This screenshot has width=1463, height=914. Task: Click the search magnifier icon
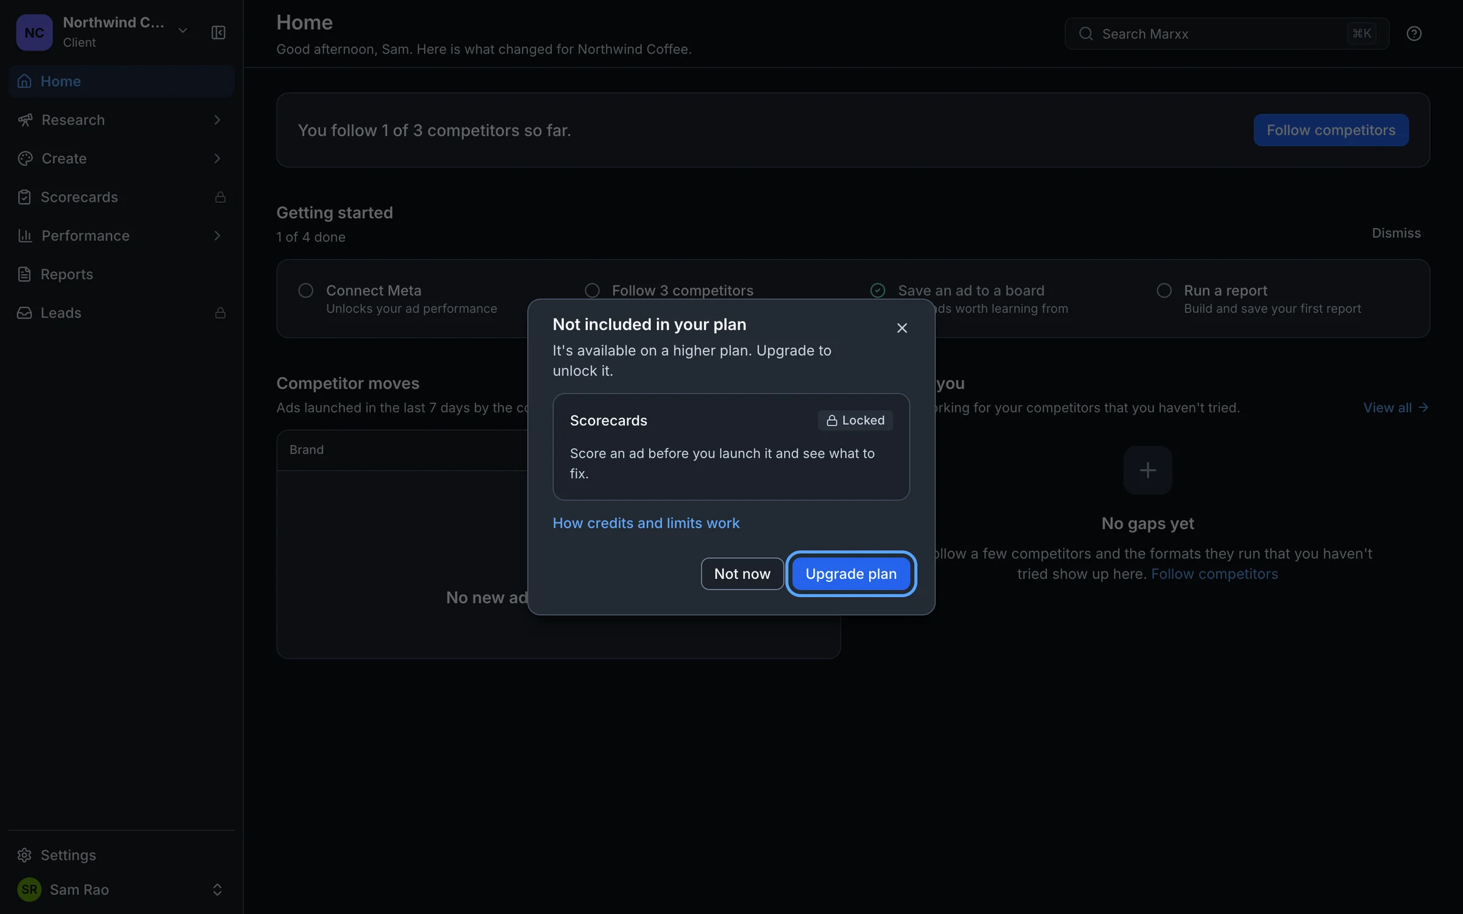point(1086,34)
